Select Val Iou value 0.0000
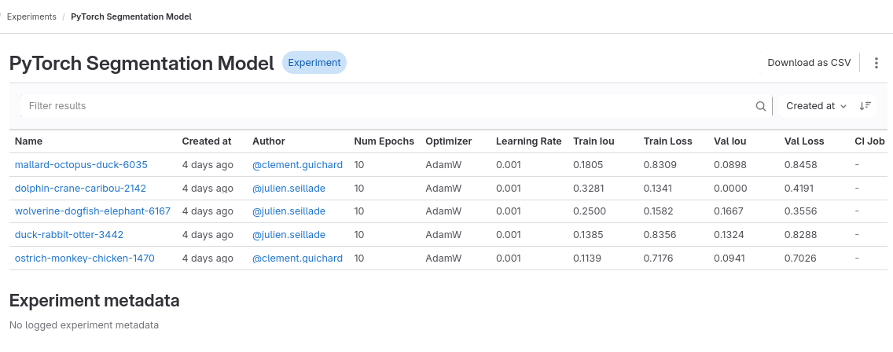The width and height of the screenshot is (893, 352). click(x=730, y=188)
